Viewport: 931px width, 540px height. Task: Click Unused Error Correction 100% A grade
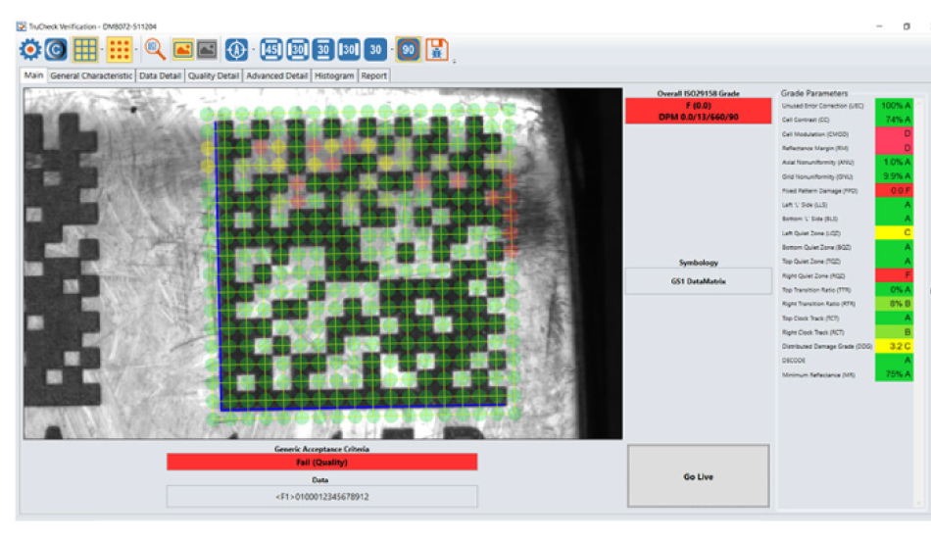click(x=894, y=106)
